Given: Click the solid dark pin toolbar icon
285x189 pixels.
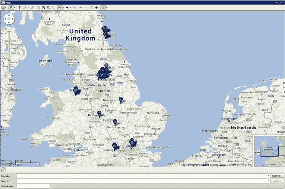Looking at the screenshot, I should coord(20,7).
